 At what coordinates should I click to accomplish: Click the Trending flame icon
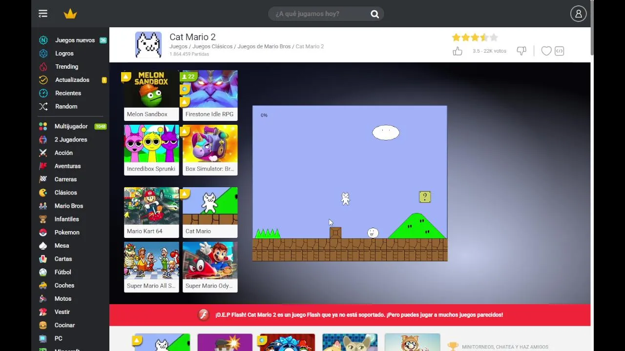pyautogui.click(x=43, y=67)
